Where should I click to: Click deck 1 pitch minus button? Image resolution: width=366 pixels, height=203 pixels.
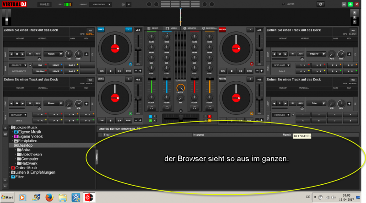tap(136, 71)
